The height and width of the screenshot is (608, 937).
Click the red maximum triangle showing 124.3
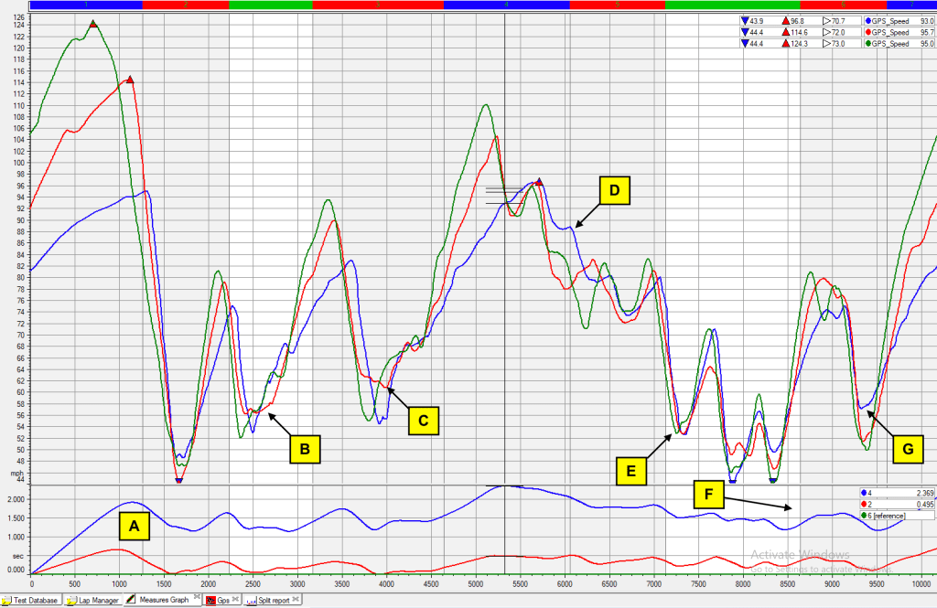pos(786,43)
